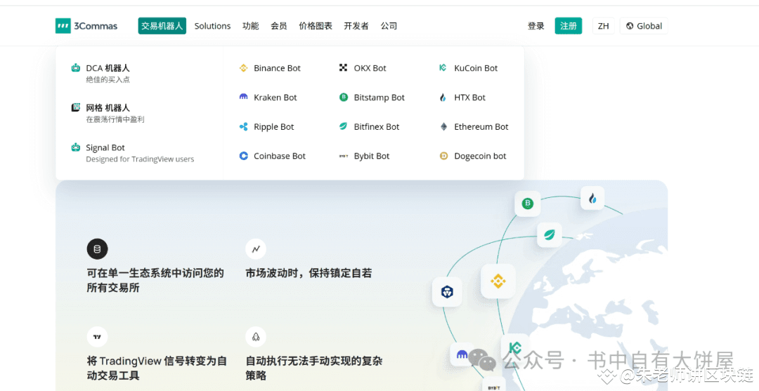Open the 交易机器人 menu tab
This screenshot has width=759, height=391.
(x=162, y=26)
